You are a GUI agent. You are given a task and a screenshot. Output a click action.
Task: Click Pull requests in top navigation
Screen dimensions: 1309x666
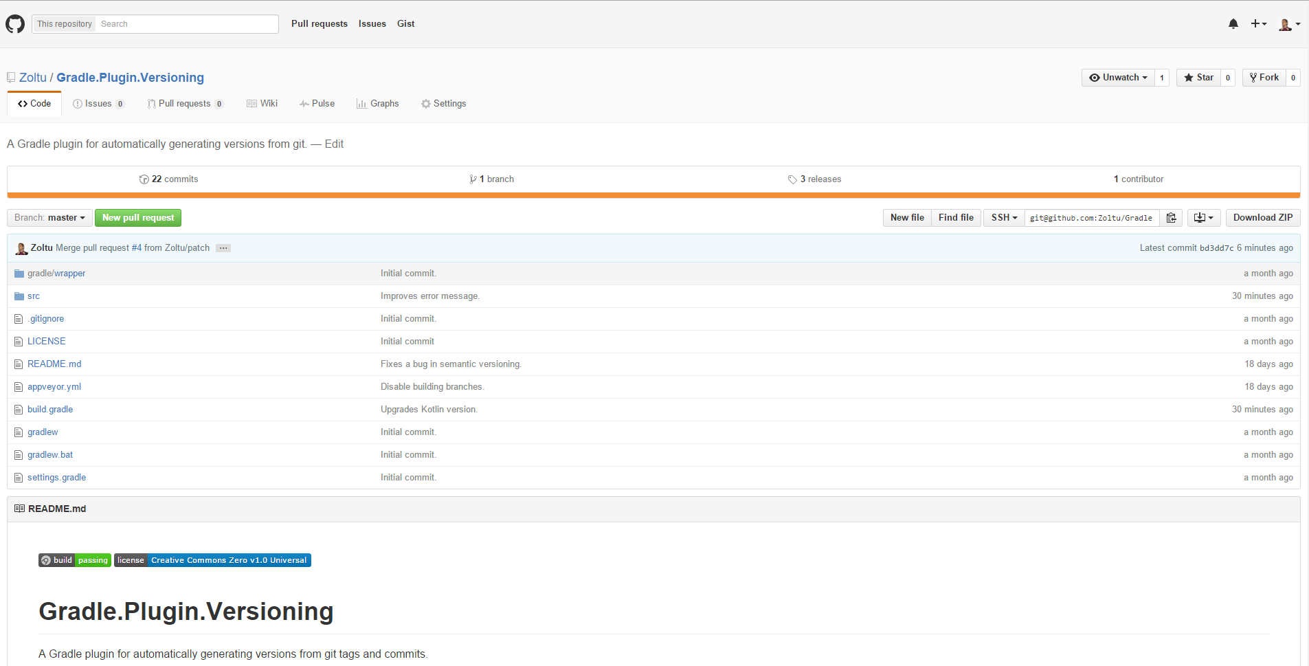click(320, 24)
